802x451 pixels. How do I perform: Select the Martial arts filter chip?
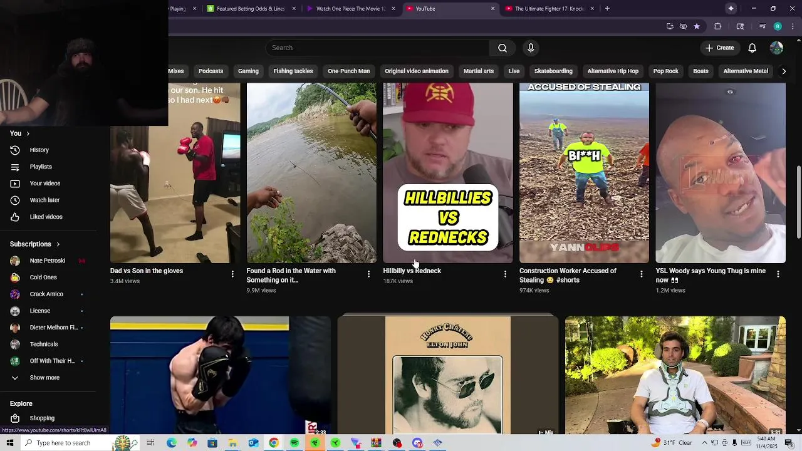479,71
